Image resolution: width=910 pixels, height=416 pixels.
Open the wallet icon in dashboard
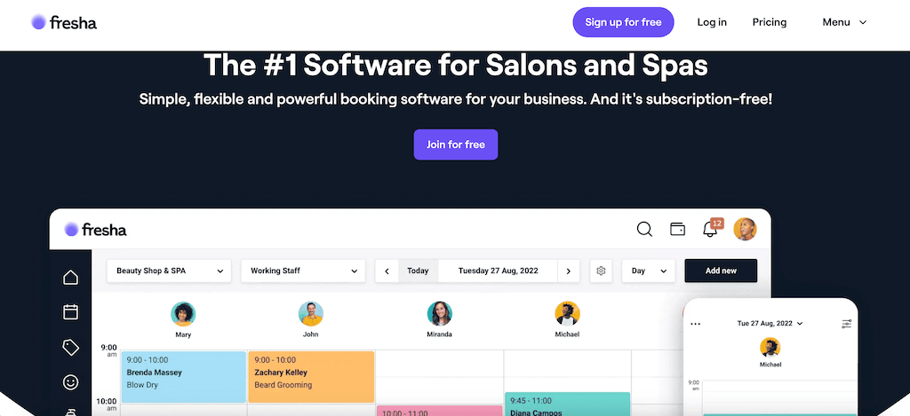click(x=677, y=230)
